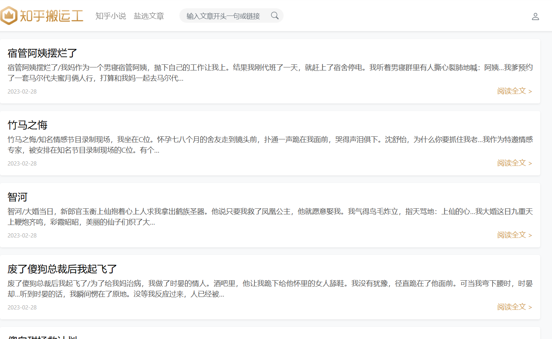The height and width of the screenshot is (339, 552).
Task: Open the user account icon
Action: click(x=535, y=16)
